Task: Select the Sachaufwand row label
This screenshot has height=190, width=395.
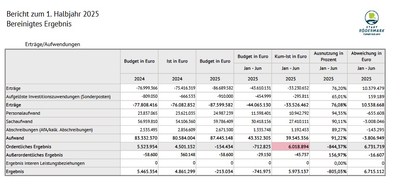Action: 20,121
